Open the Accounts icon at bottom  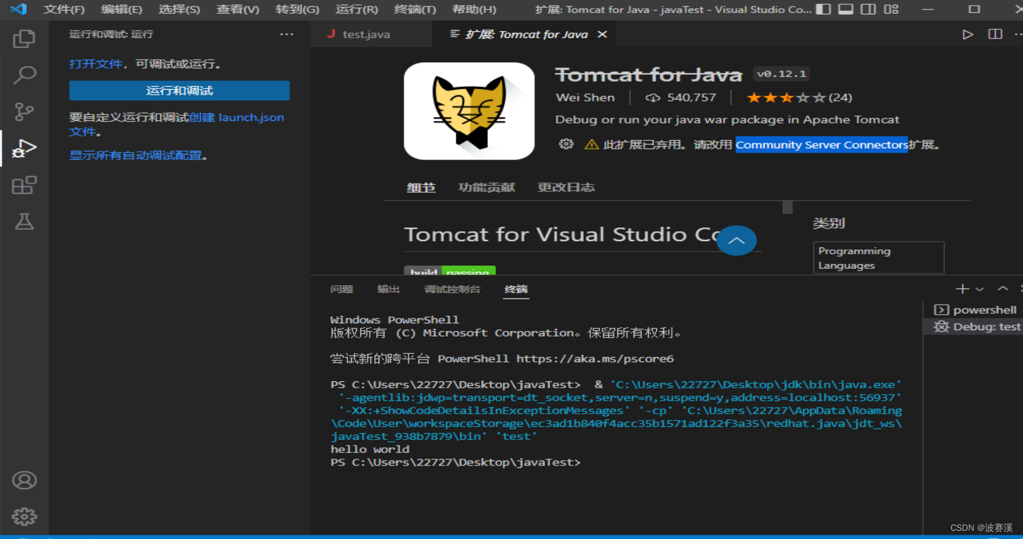pos(24,480)
